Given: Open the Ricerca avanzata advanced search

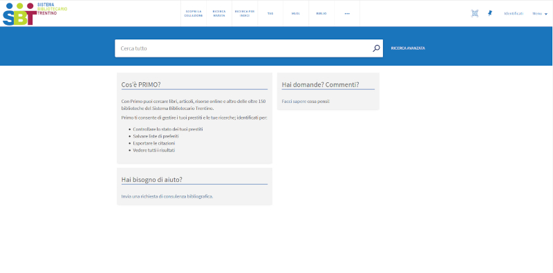Looking at the screenshot, I should (x=408, y=48).
